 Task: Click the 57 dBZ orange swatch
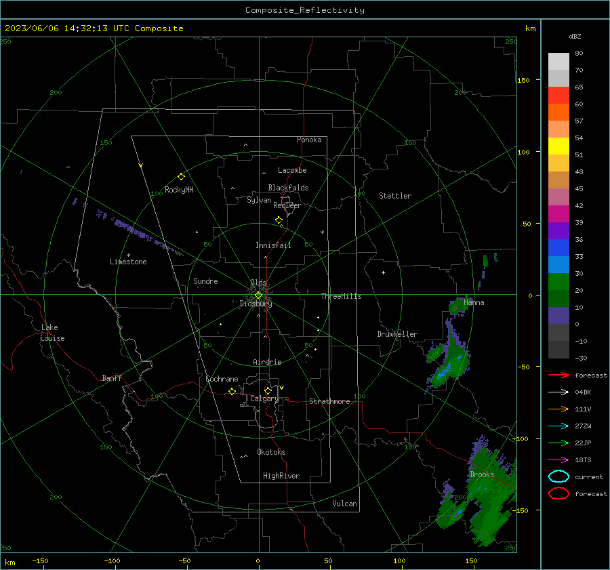tap(558, 112)
